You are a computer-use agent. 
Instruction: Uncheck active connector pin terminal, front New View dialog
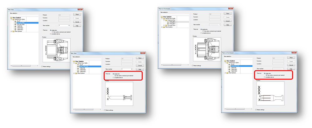point(115,75)
